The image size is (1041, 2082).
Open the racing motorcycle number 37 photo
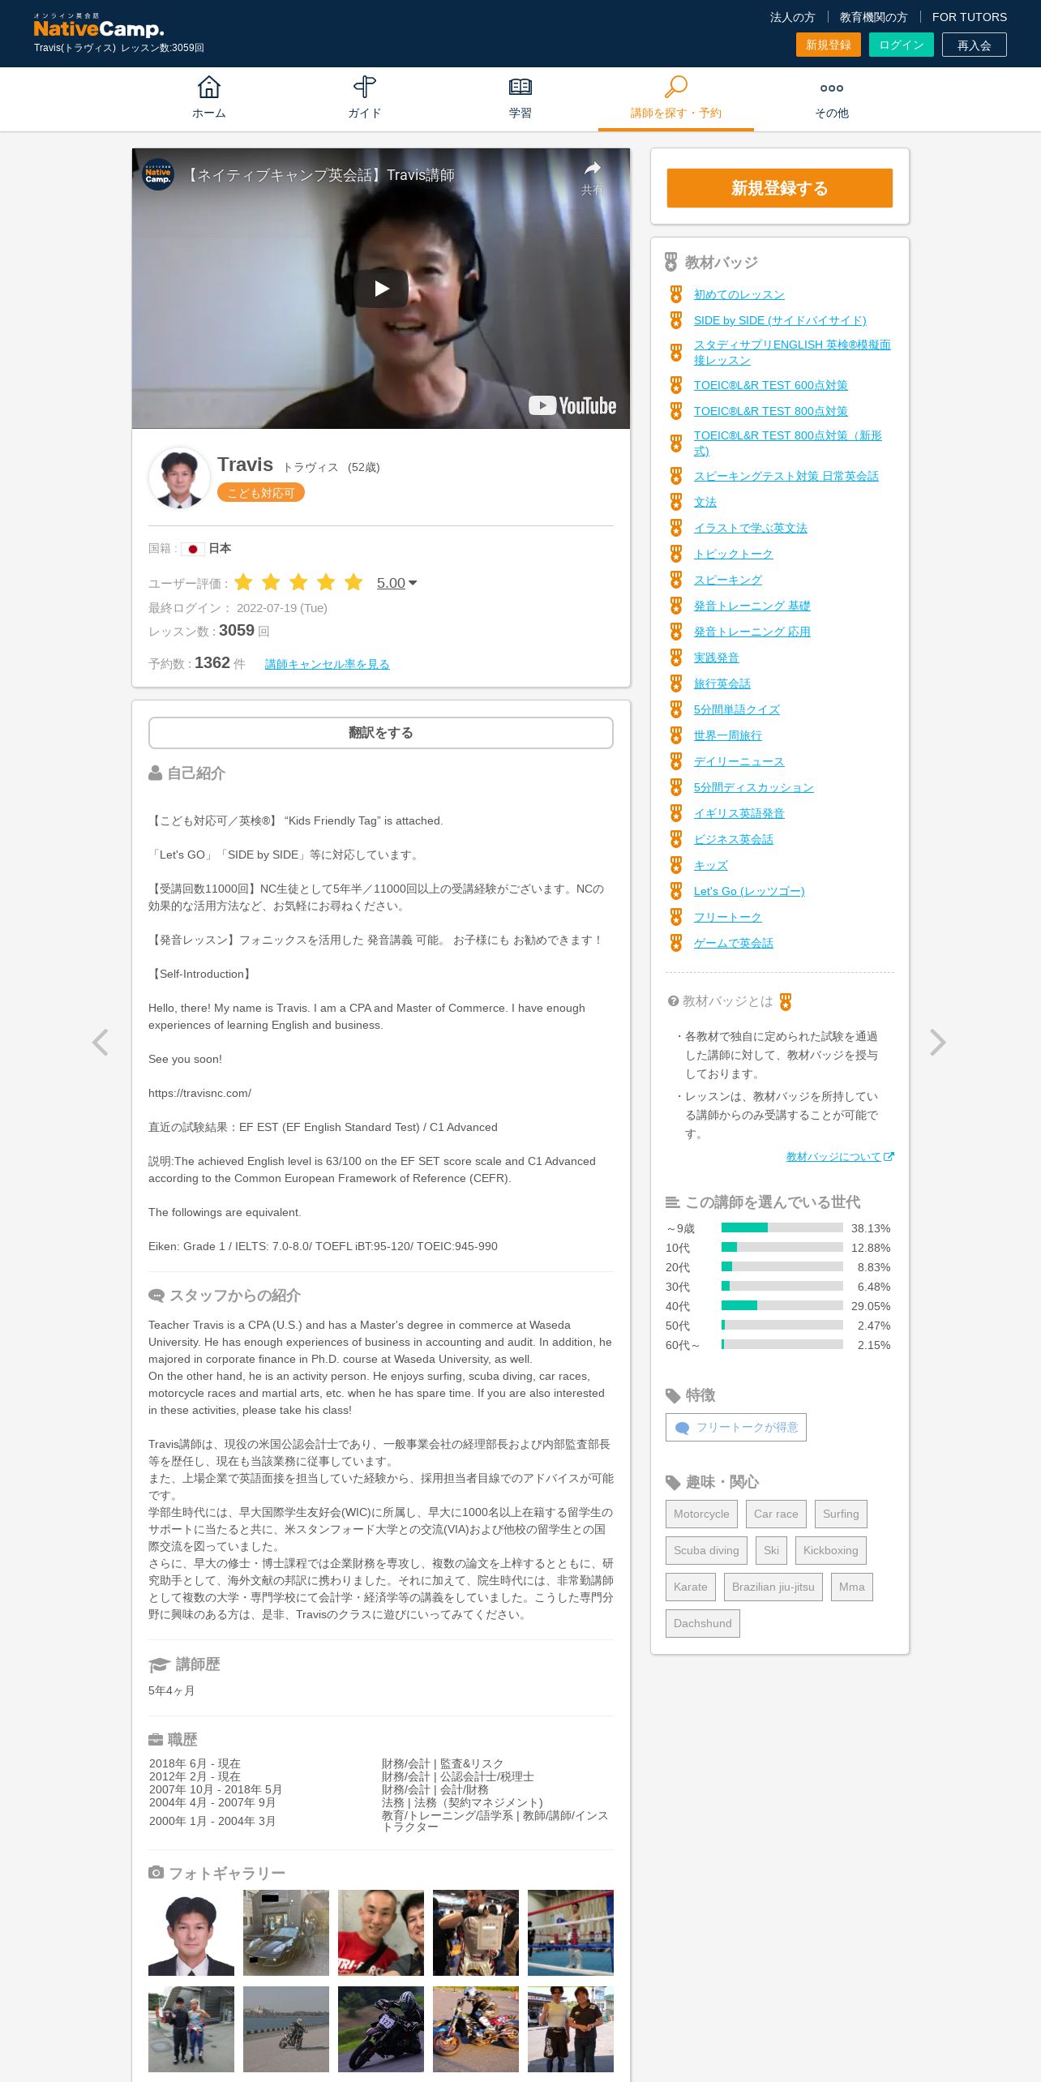[x=381, y=2029]
